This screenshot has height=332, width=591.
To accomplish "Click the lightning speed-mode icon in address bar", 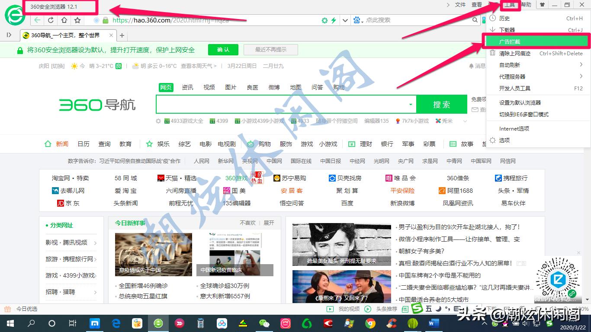I will tap(334, 20).
